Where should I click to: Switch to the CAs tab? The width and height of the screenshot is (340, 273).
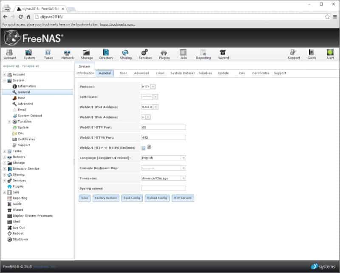[x=242, y=73]
